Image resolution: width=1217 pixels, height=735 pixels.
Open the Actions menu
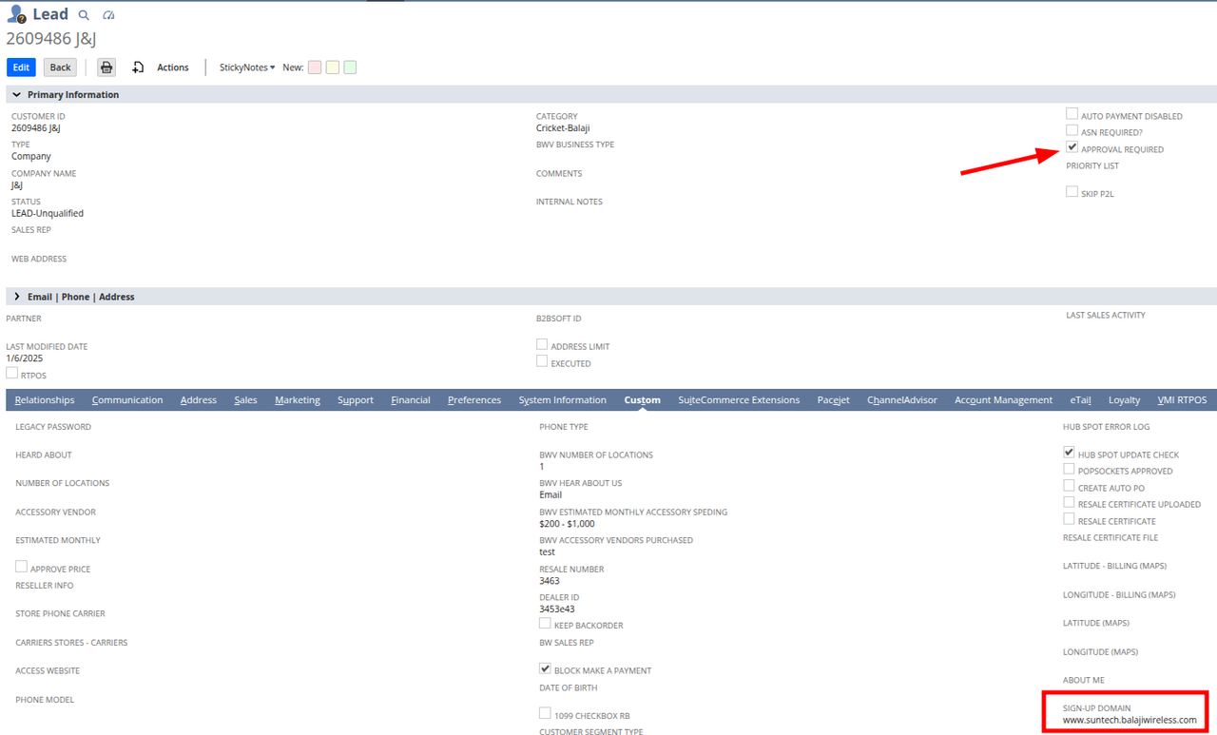click(172, 68)
